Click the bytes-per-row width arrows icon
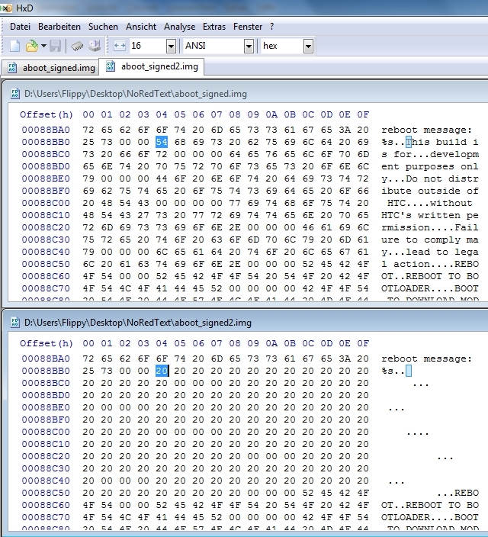This screenshot has width=488, height=537. [x=119, y=46]
